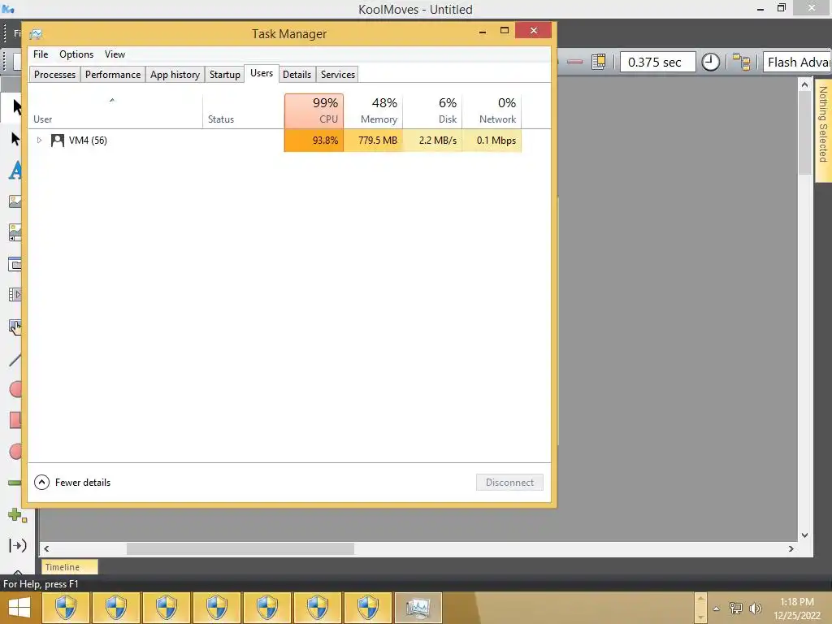Select the blue A Text tool
Screen dimensions: 832x624
15,171
